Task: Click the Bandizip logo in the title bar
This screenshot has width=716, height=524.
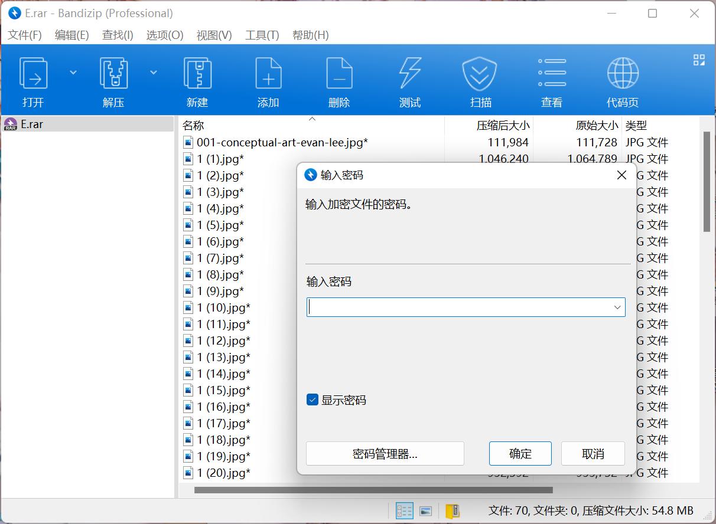Action: coord(15,14)
